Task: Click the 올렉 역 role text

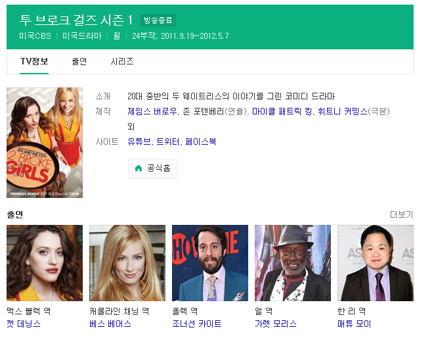Action: click(x=185, y=311)
